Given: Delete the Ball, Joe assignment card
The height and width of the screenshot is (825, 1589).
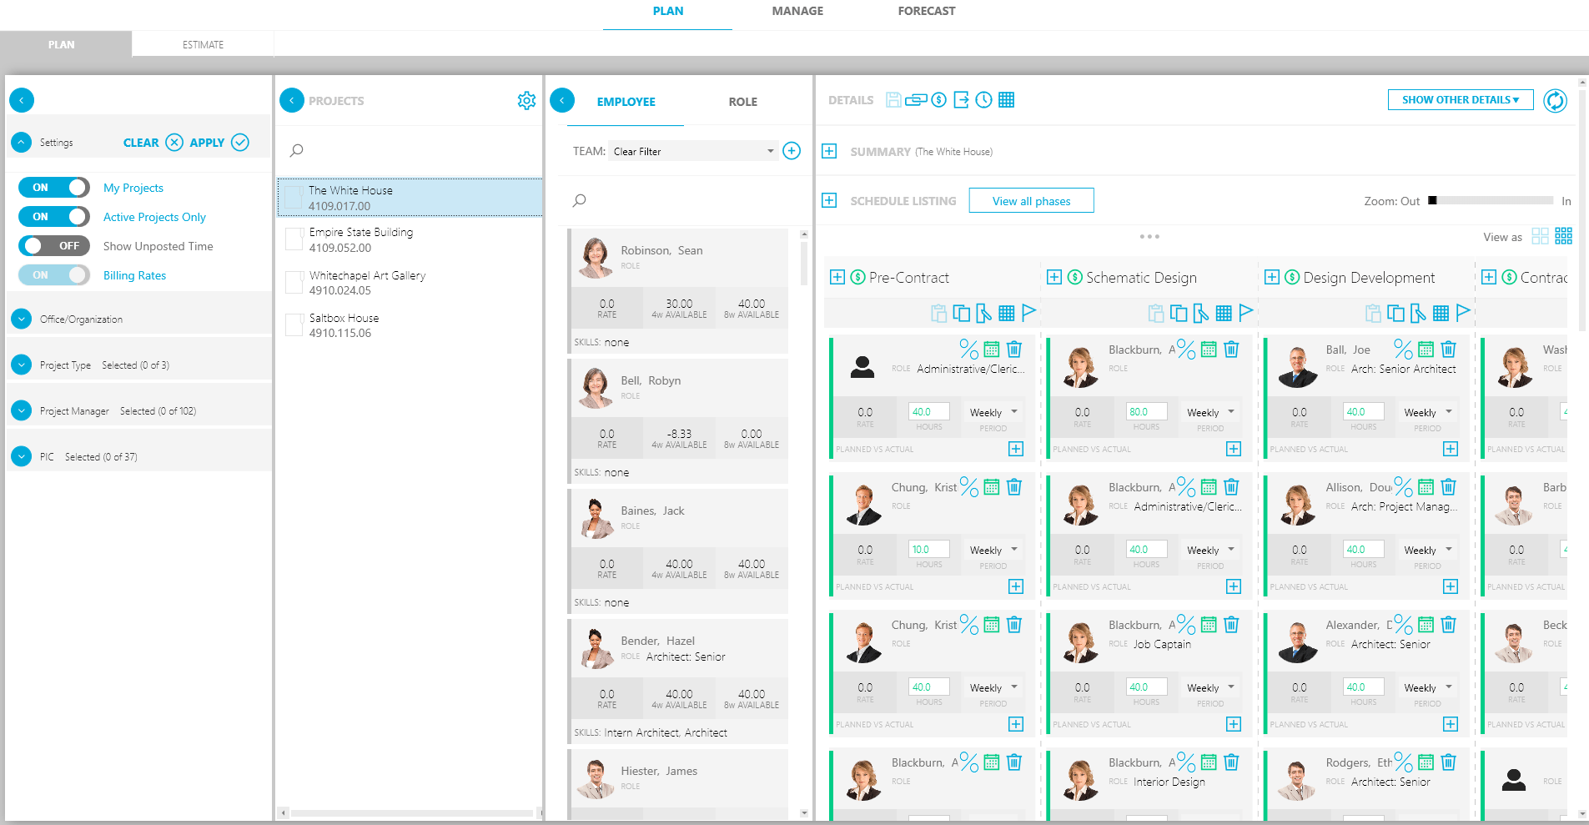Looking at the screenshot, I should click(x=1449, y=350).
